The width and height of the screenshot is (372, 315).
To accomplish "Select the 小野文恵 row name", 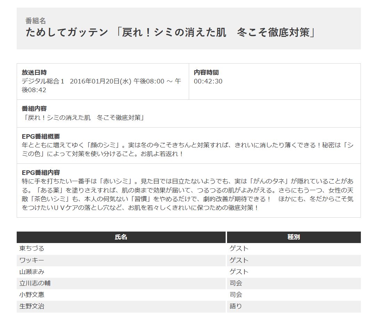I will pos(32,295).
